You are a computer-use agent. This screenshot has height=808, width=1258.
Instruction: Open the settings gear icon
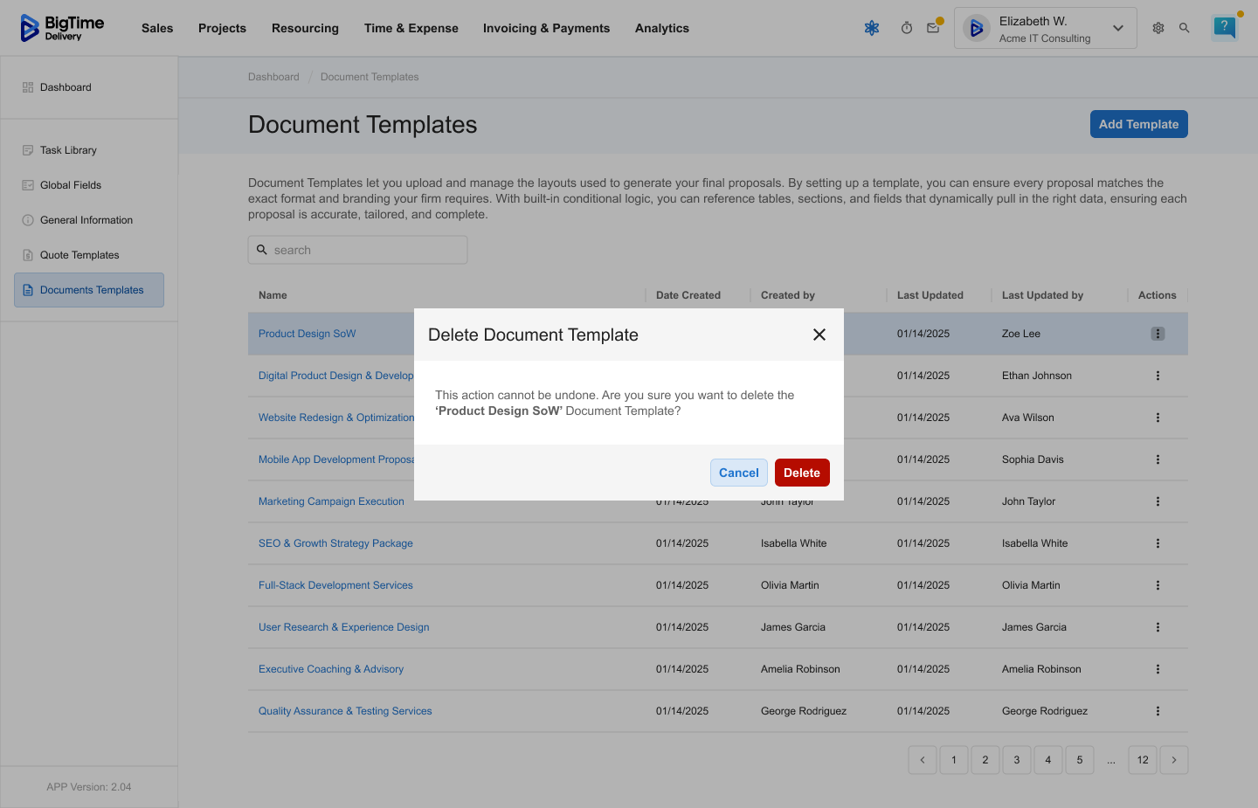coord(1158,28)
